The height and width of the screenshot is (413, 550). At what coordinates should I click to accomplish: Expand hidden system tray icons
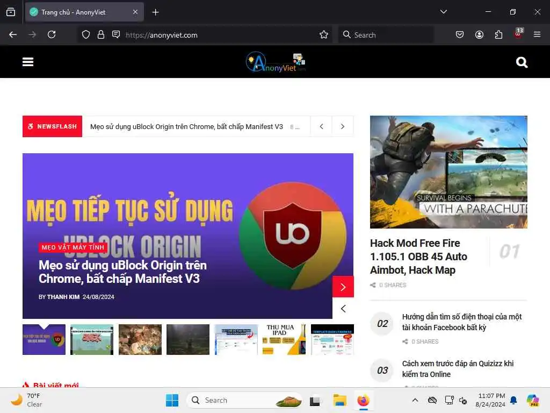(x=415, y=400)
